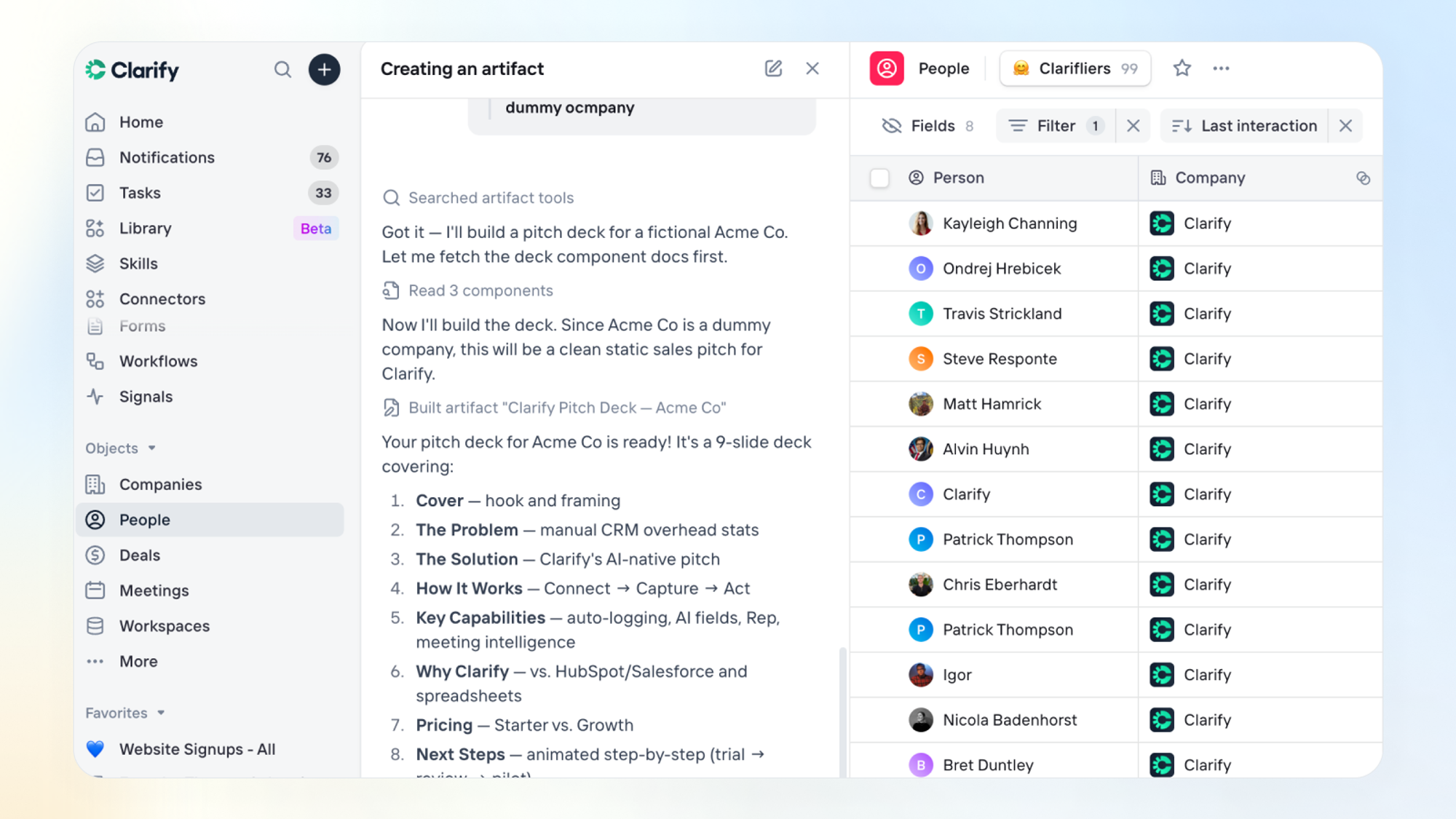Open Library Beta in the sidebar
The width and height of the screenshot is (1456, 819).
[x=209, y=229]
